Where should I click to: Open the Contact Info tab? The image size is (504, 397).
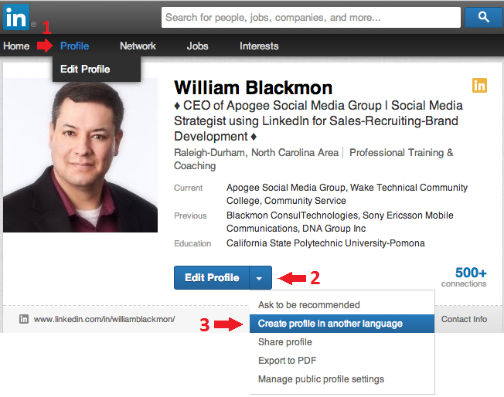[x=464, y=319]
